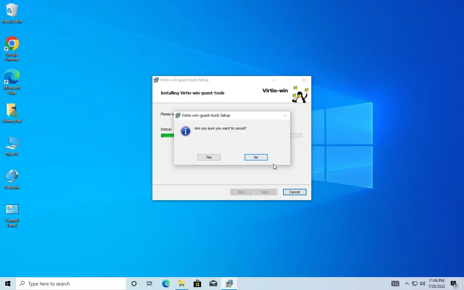Open the Mail app from the taskbar

213,284
